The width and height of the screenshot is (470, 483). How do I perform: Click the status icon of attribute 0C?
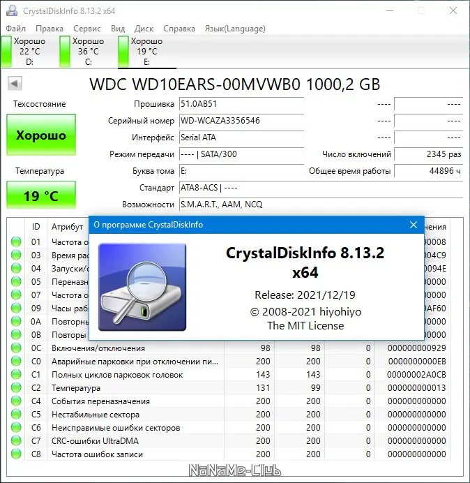16,348
